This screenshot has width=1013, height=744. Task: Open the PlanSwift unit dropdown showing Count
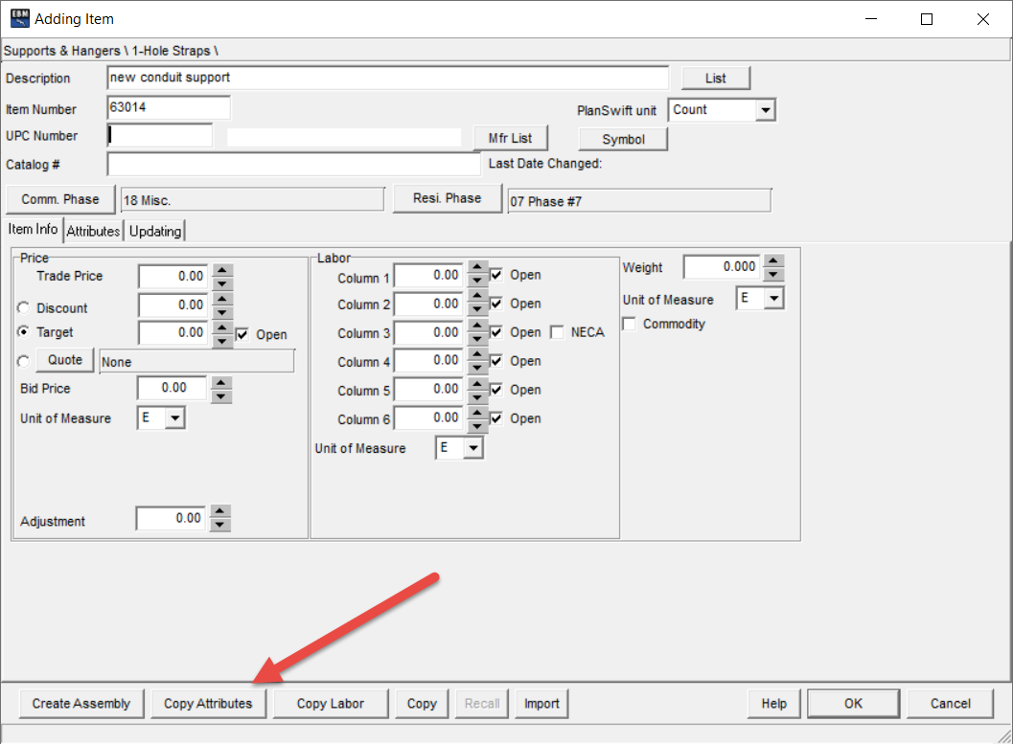[x=764, y=109]
